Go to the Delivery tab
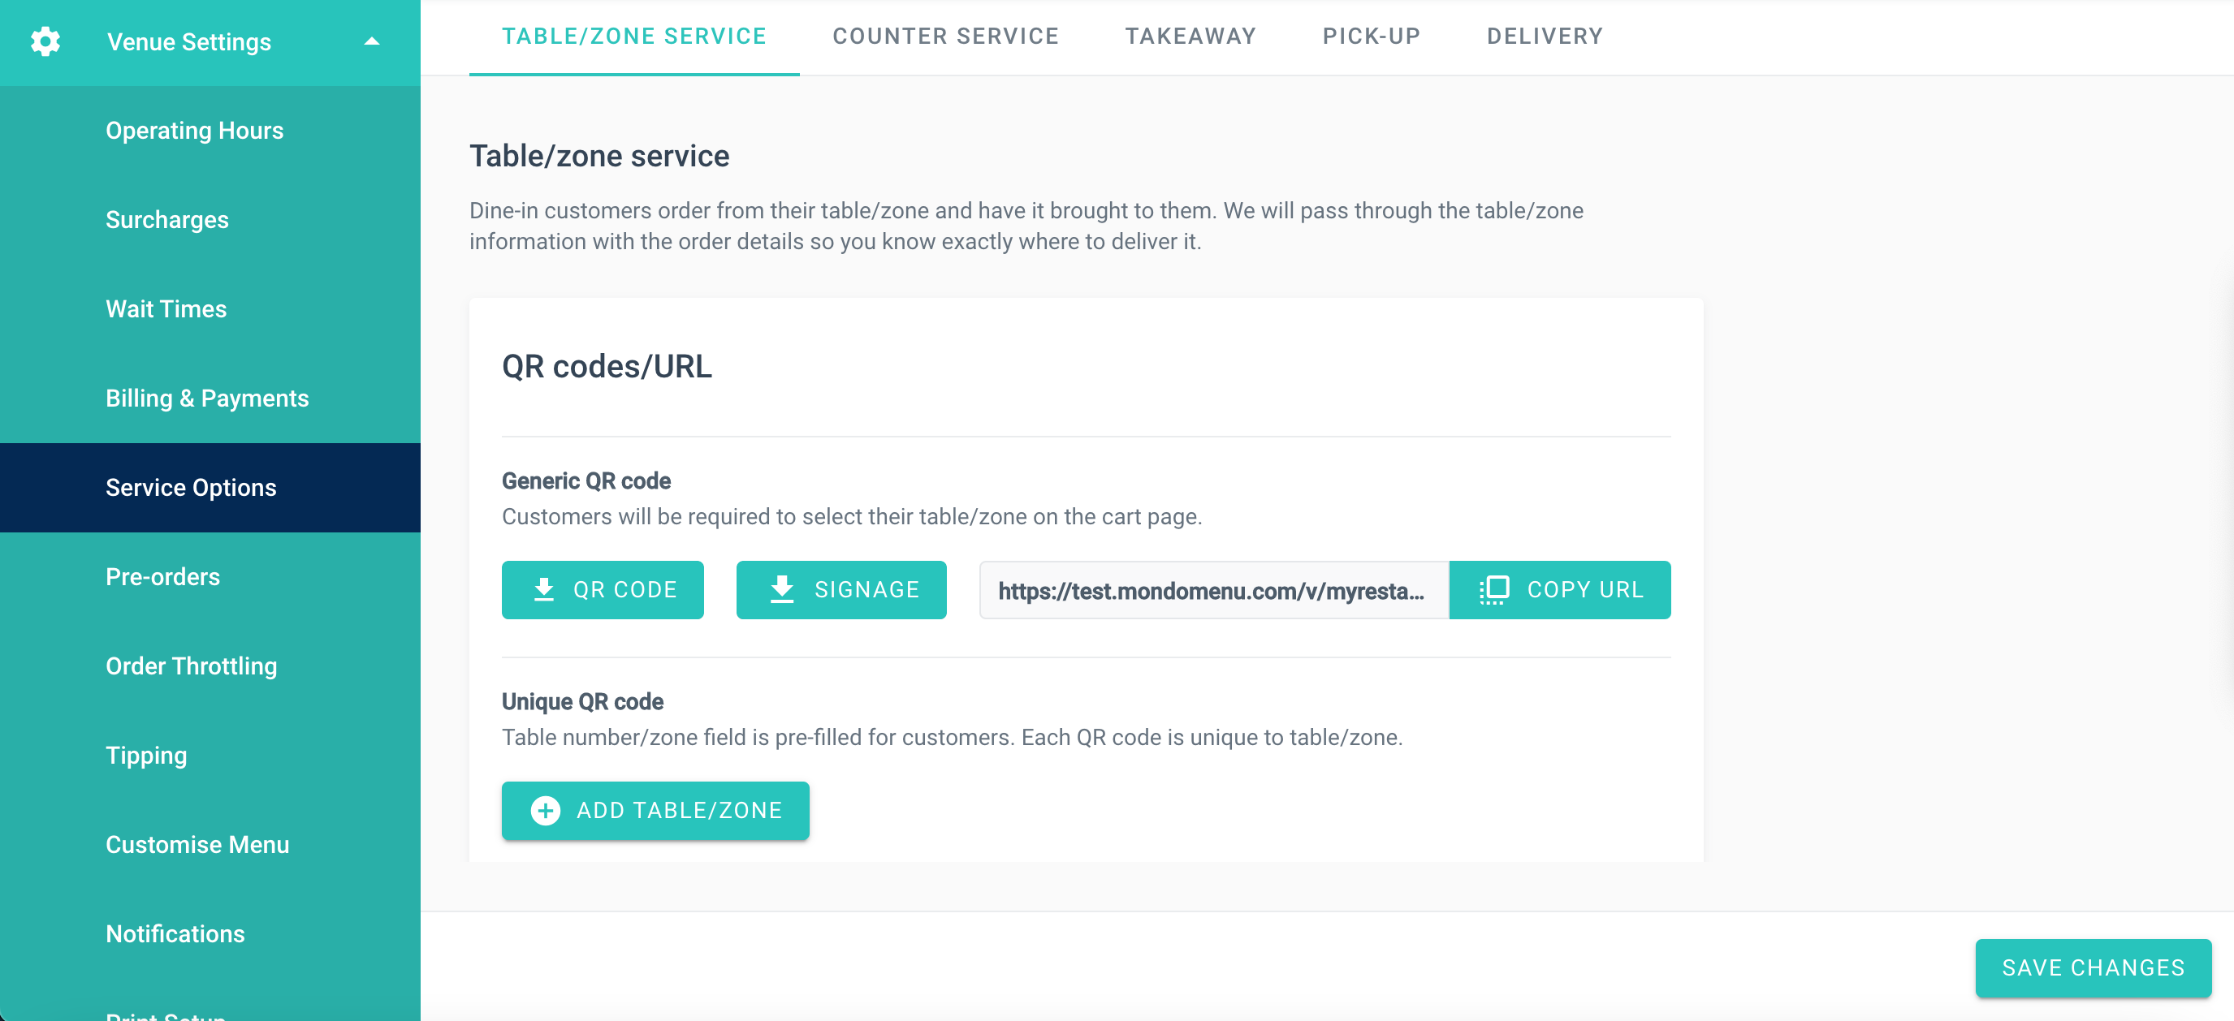The image size is (2234, 1021). point(1545,37)
